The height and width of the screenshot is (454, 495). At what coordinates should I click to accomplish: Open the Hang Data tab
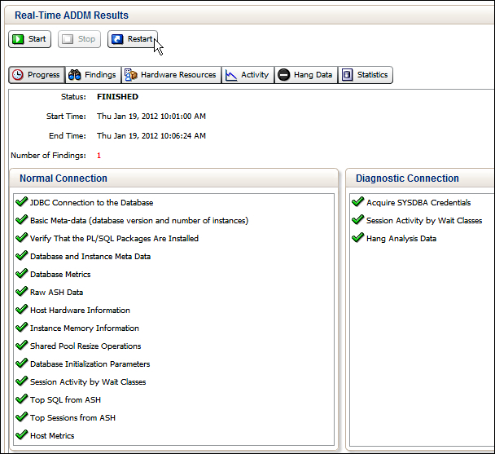(306, 75)
